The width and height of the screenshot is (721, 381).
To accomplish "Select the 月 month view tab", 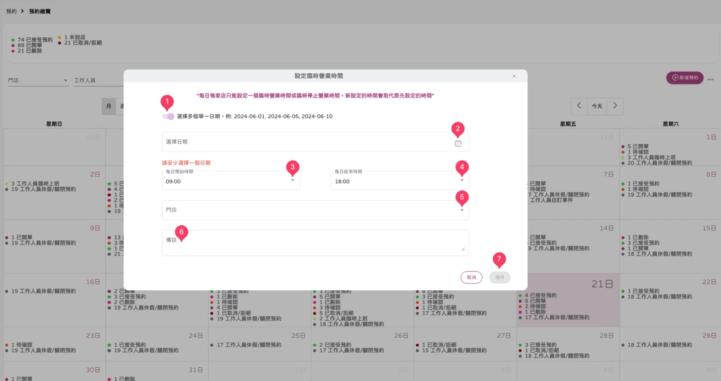I will pyautogui.click(x=109, y=106).
